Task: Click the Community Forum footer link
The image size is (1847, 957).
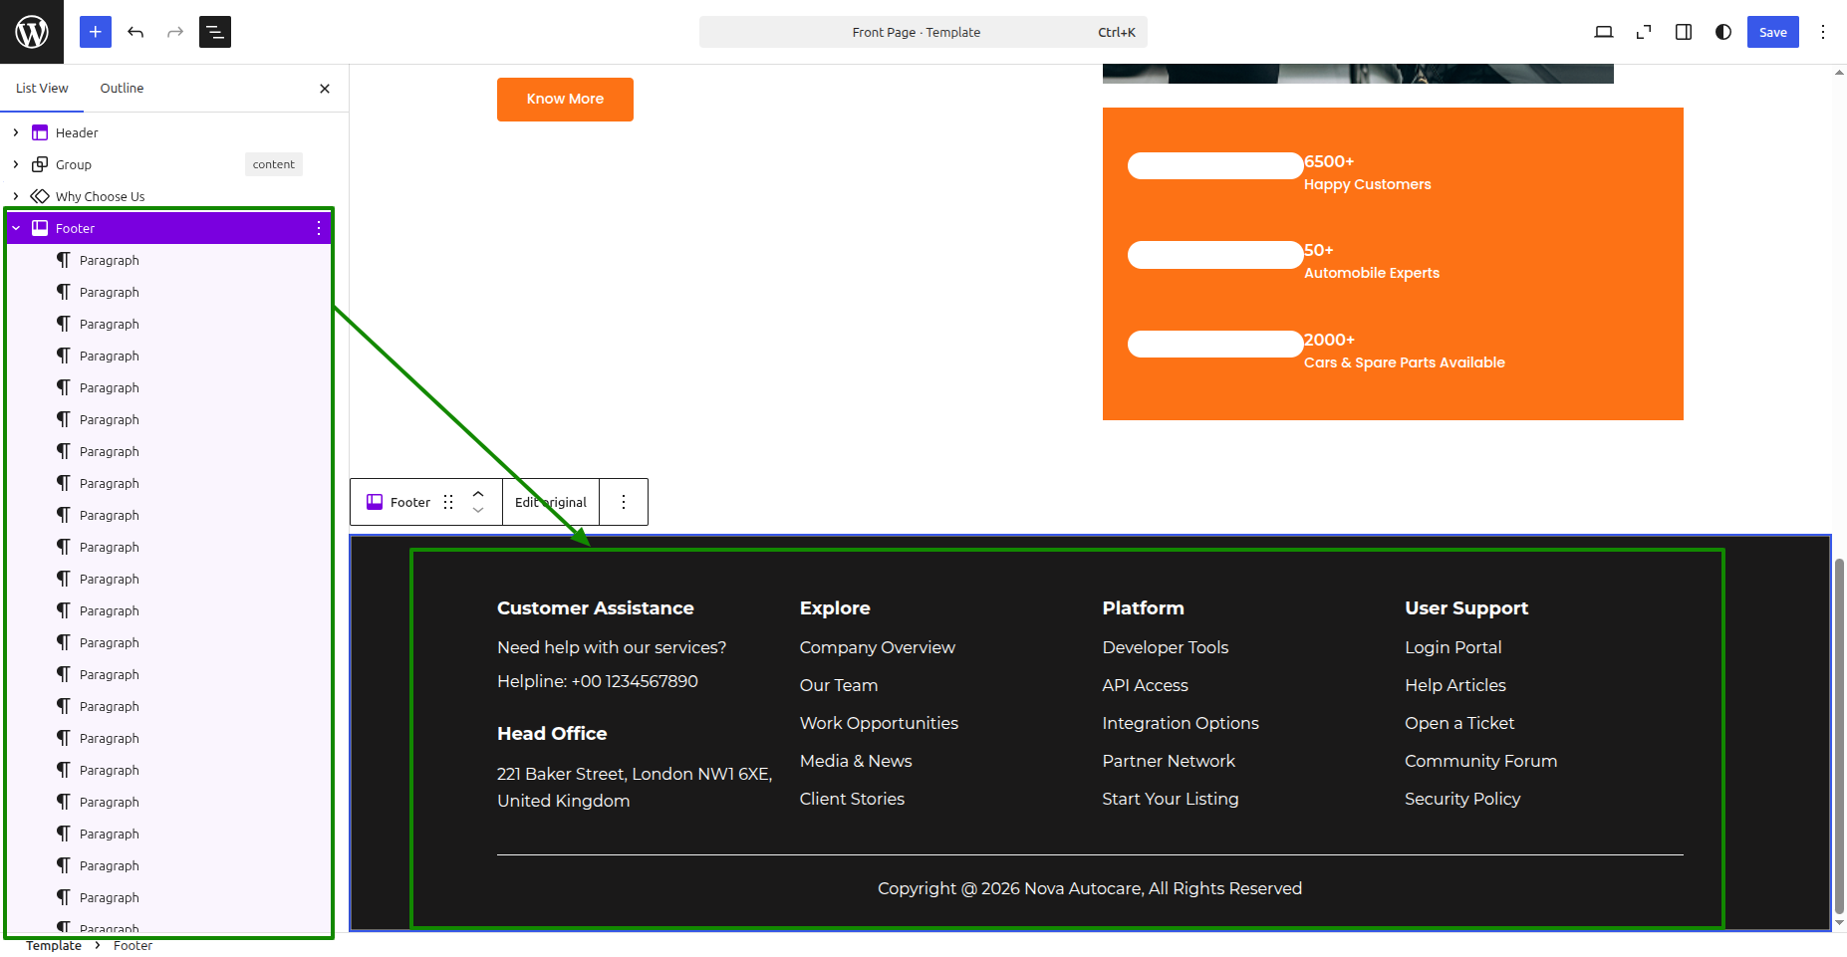Action: pyautogui.click(x=1481, y=761)
